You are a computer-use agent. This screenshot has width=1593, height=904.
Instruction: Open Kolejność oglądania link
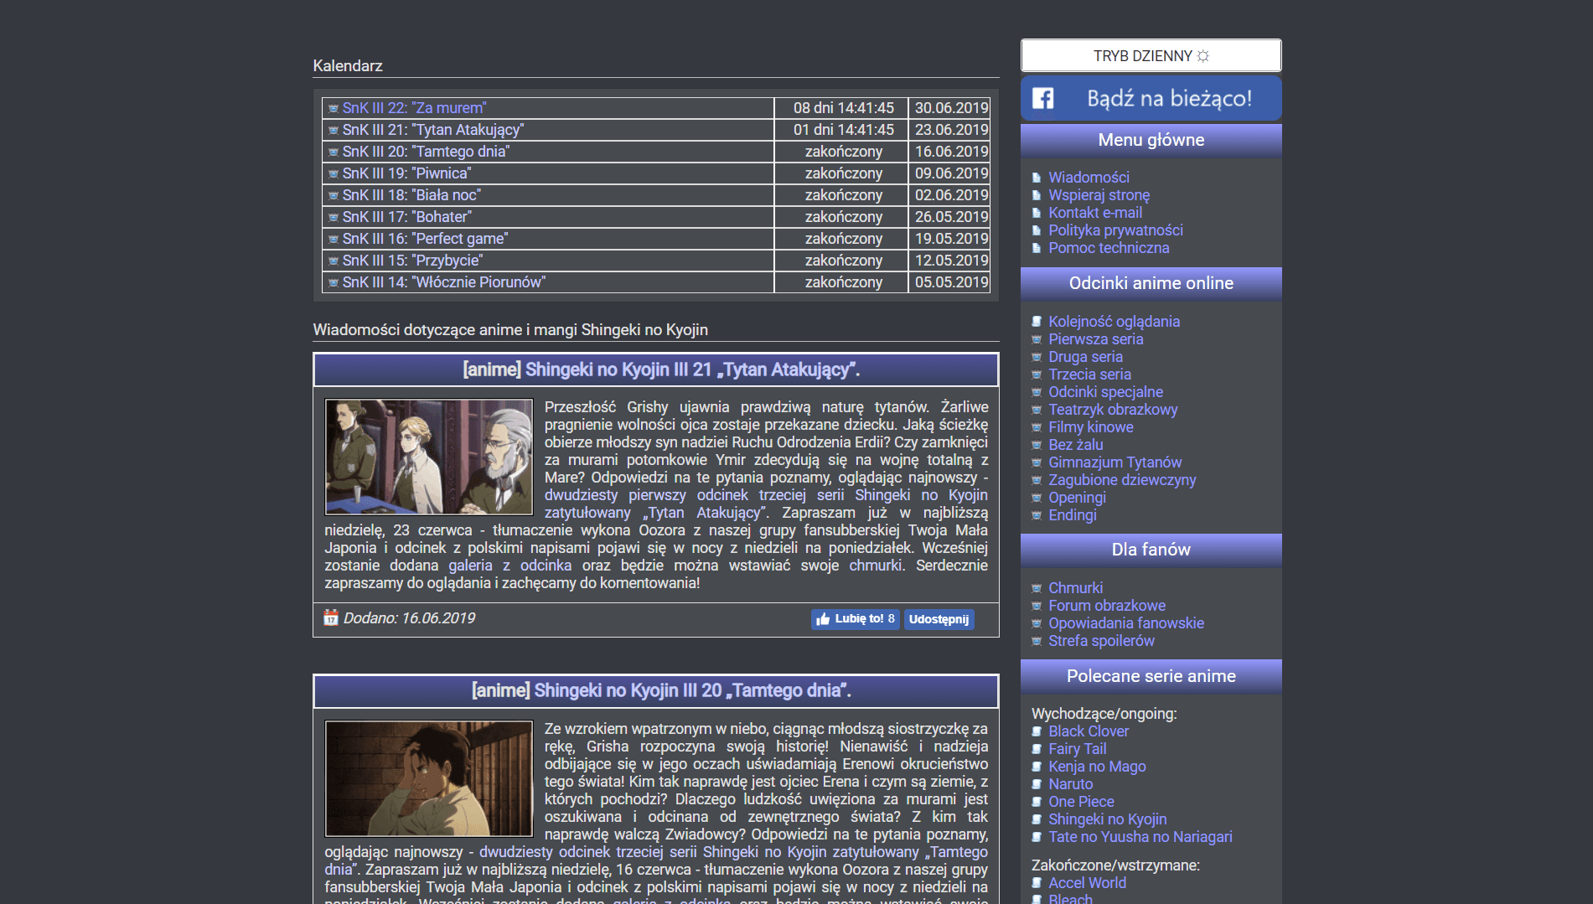point(1114,322)
